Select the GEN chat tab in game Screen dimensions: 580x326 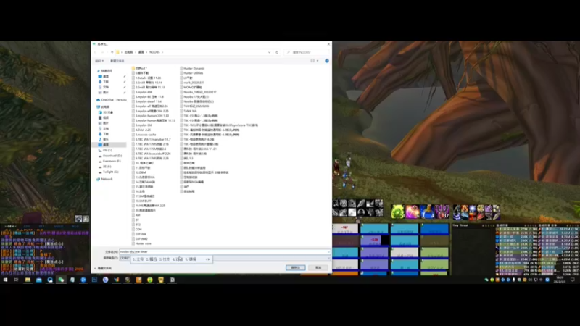click(10, 226)
